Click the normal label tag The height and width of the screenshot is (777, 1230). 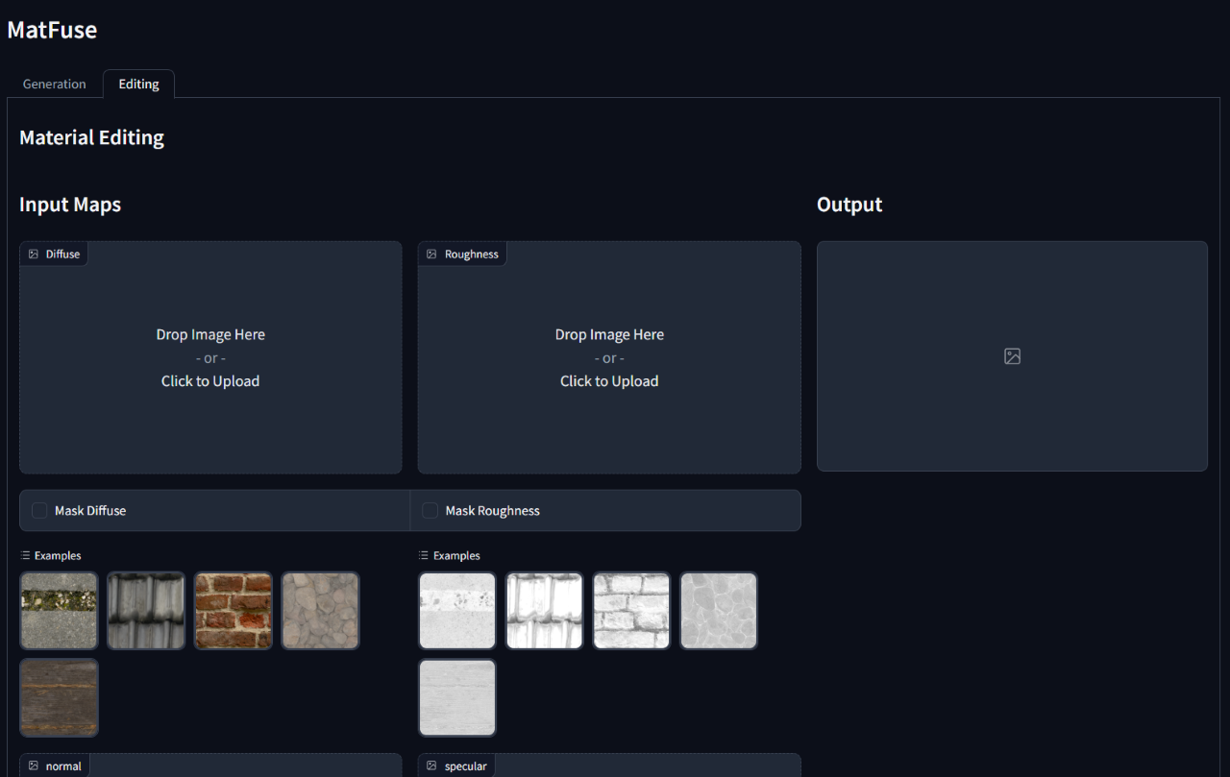55,765
